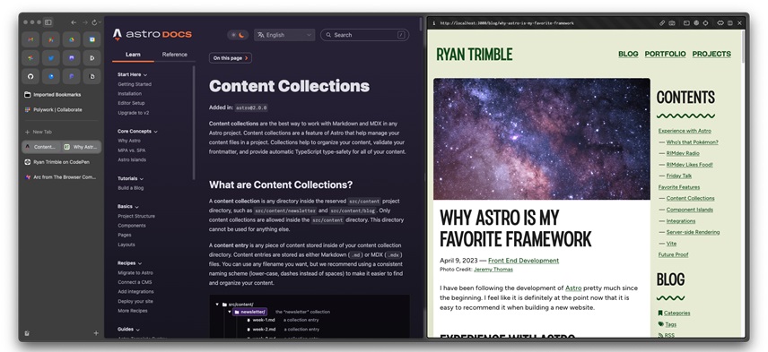768x352 pixels.
Task: Open Astro Islands docs link
Action: click(132, 159)
